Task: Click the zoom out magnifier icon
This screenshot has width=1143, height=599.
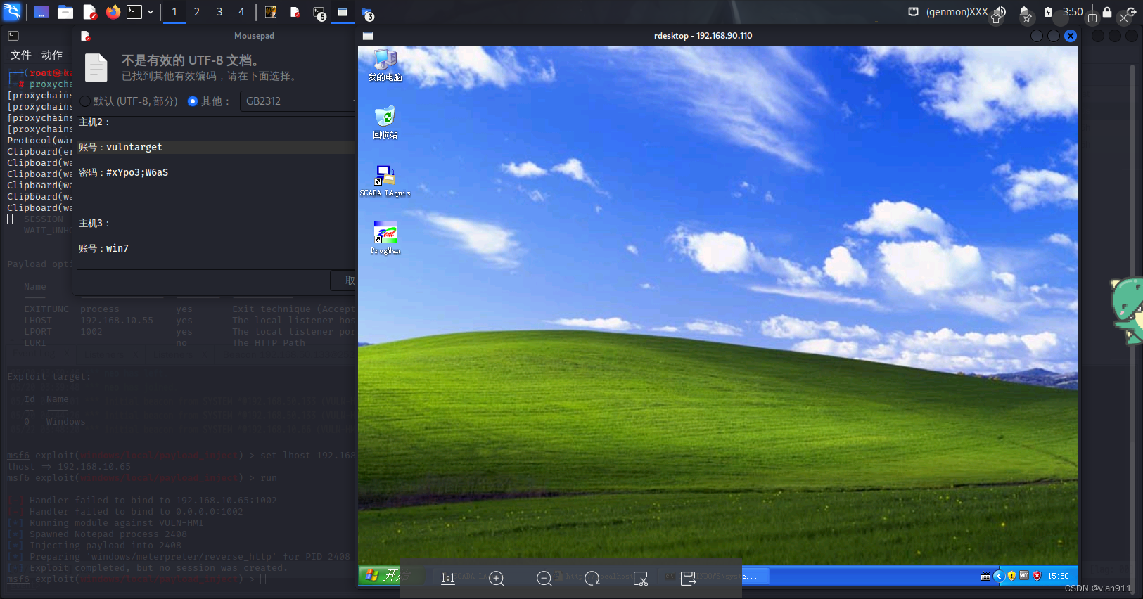Action: pos(544,578)
